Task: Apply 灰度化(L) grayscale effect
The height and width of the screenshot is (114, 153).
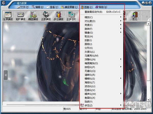Action: click(101, 52)
